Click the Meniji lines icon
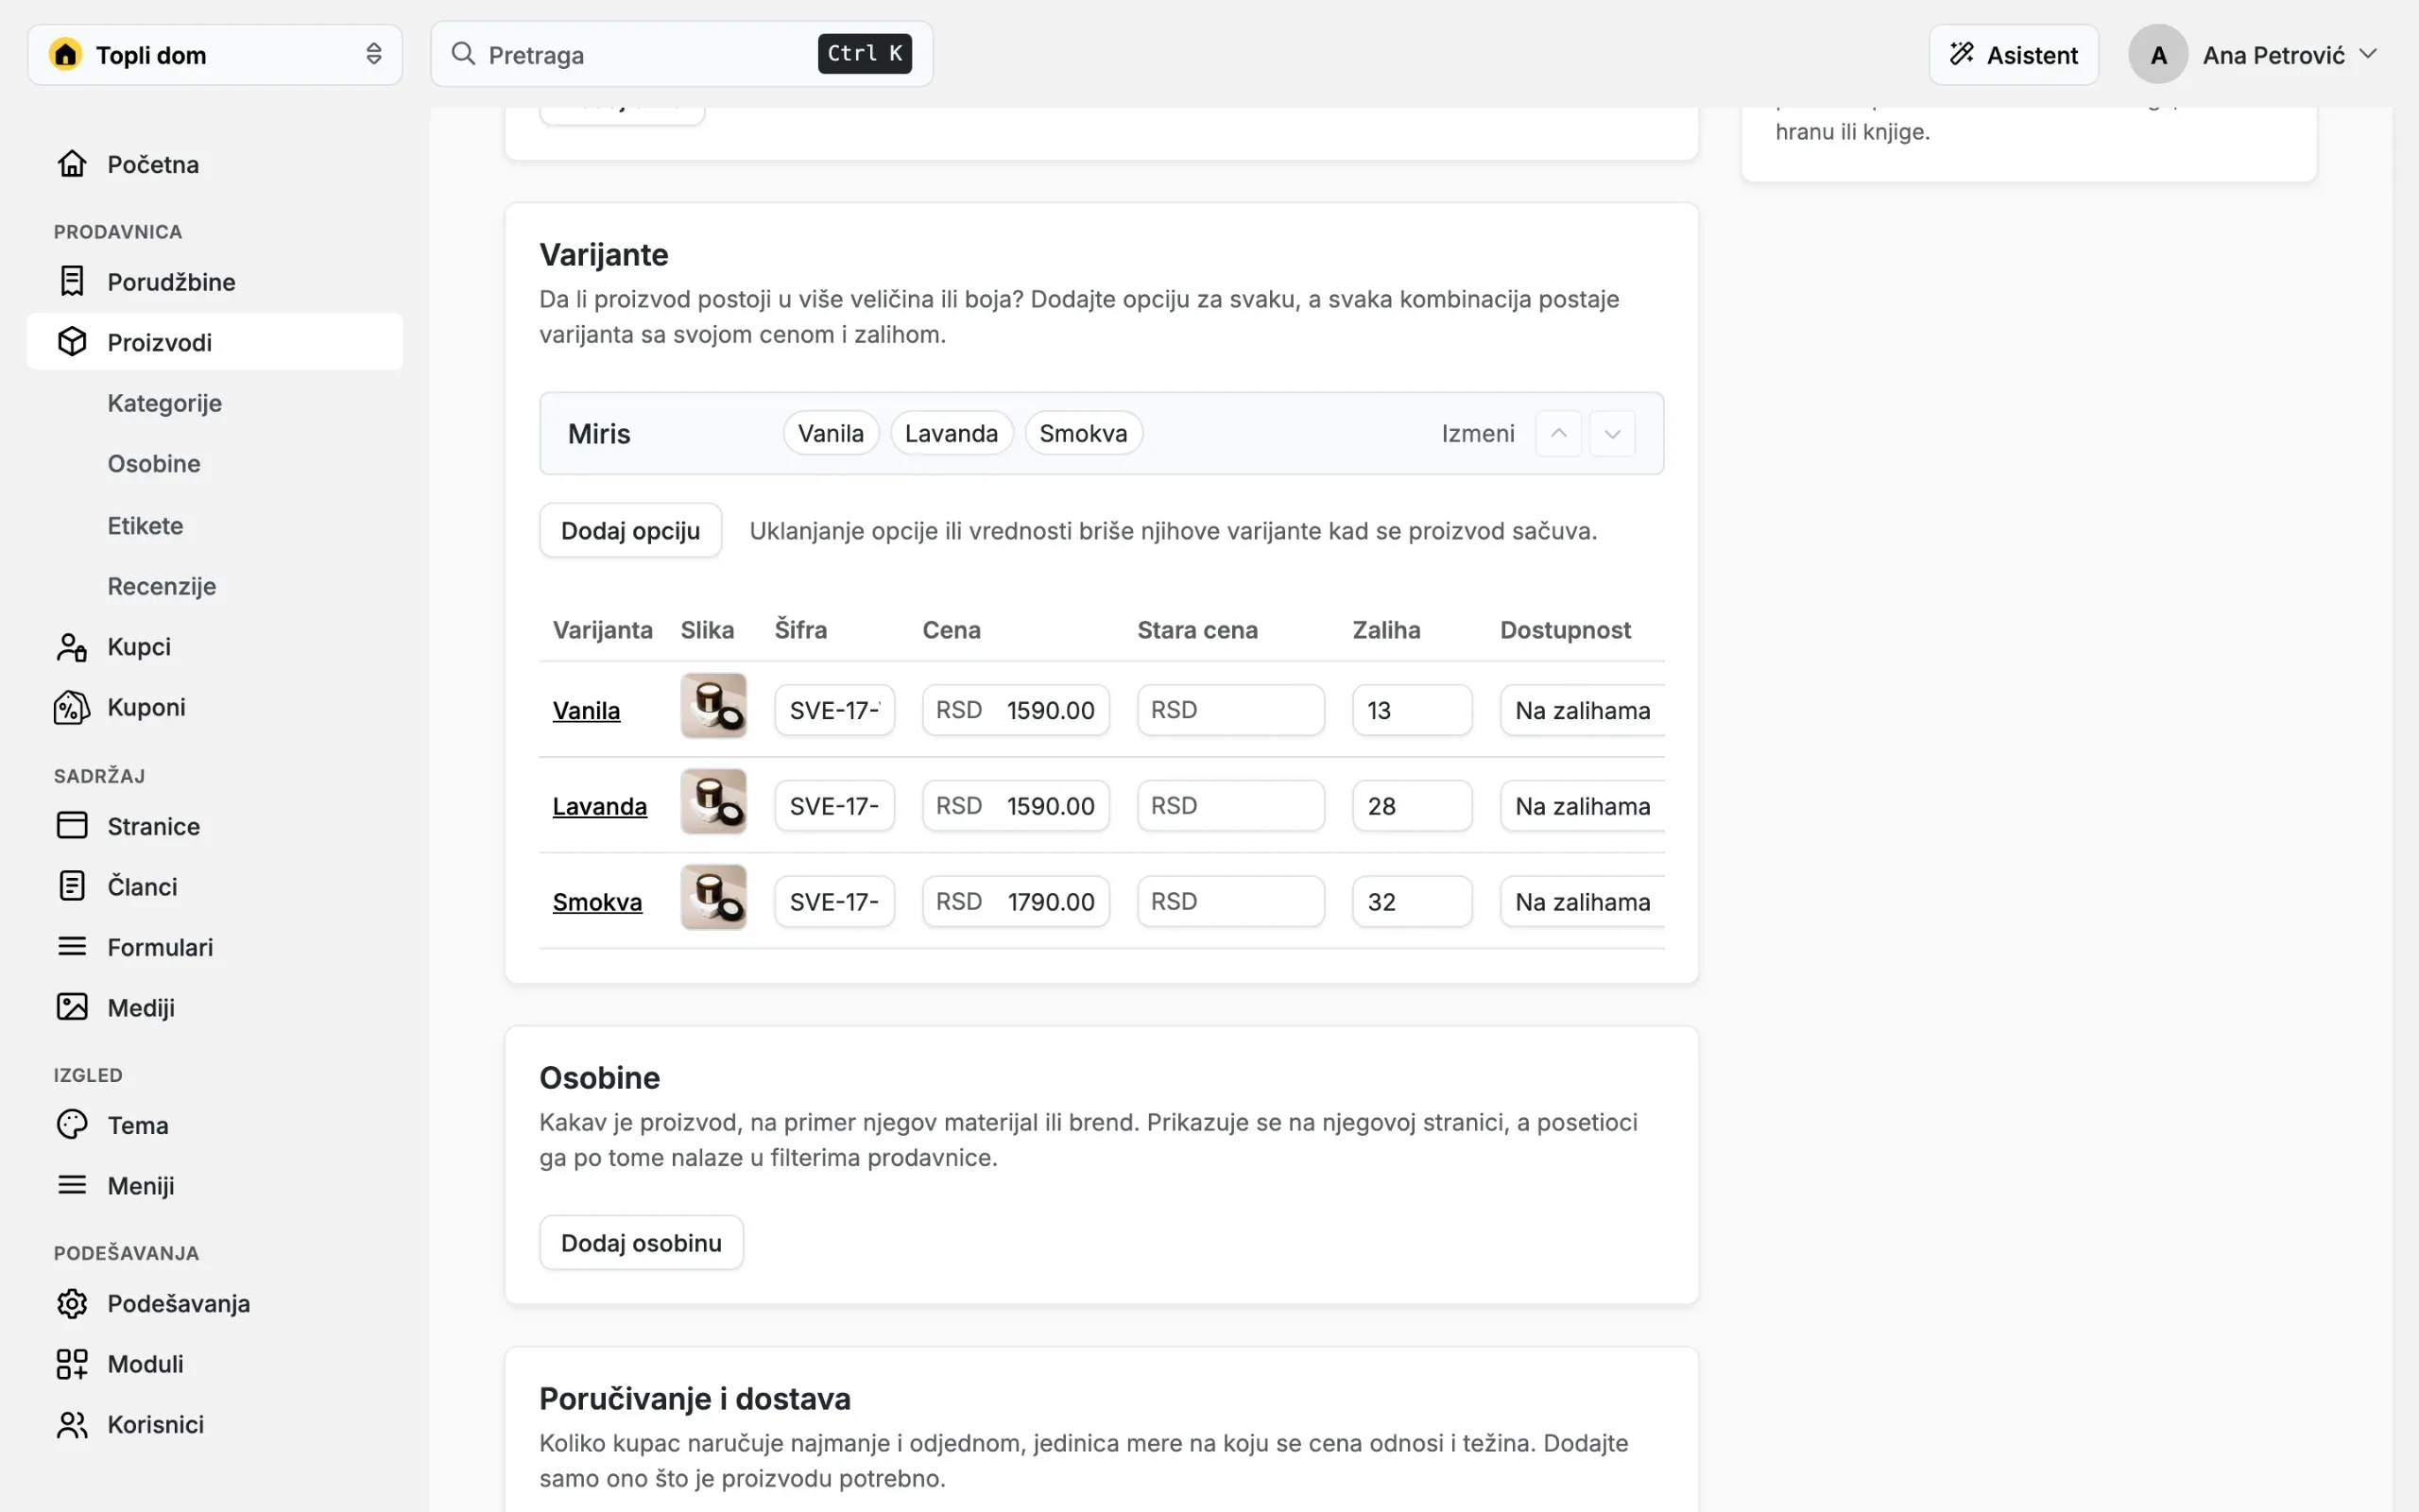The image size is (2419, 1512). coord(72,1185)
